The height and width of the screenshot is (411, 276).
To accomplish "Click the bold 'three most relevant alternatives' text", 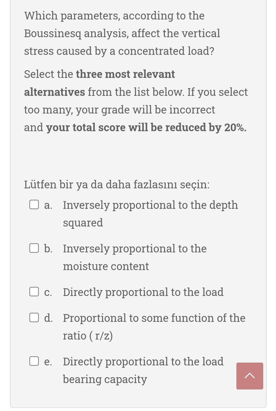I will coord(100,83).
